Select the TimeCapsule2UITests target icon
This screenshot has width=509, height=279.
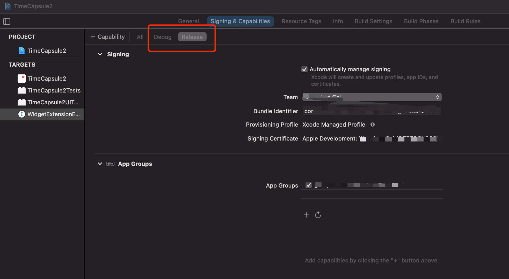[x=22, y=102]
